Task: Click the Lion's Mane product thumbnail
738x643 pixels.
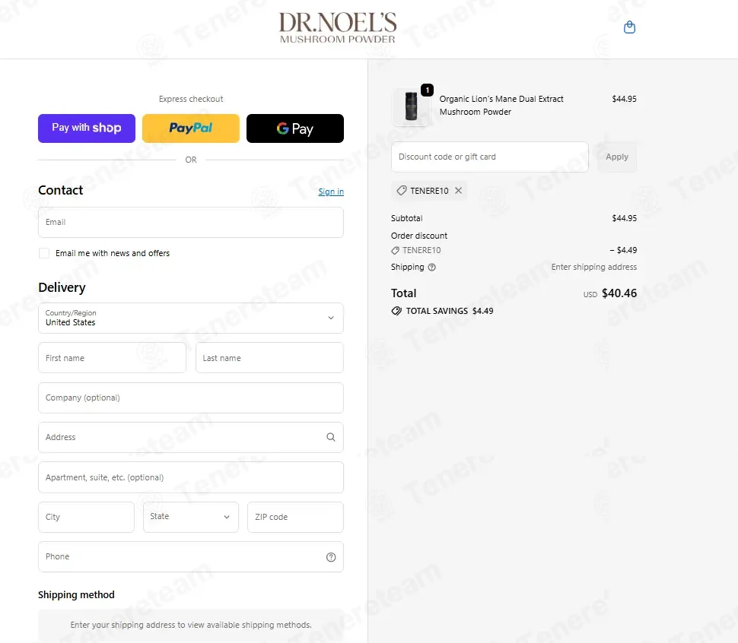Action: pyautogui.click(x=411, y=106)
